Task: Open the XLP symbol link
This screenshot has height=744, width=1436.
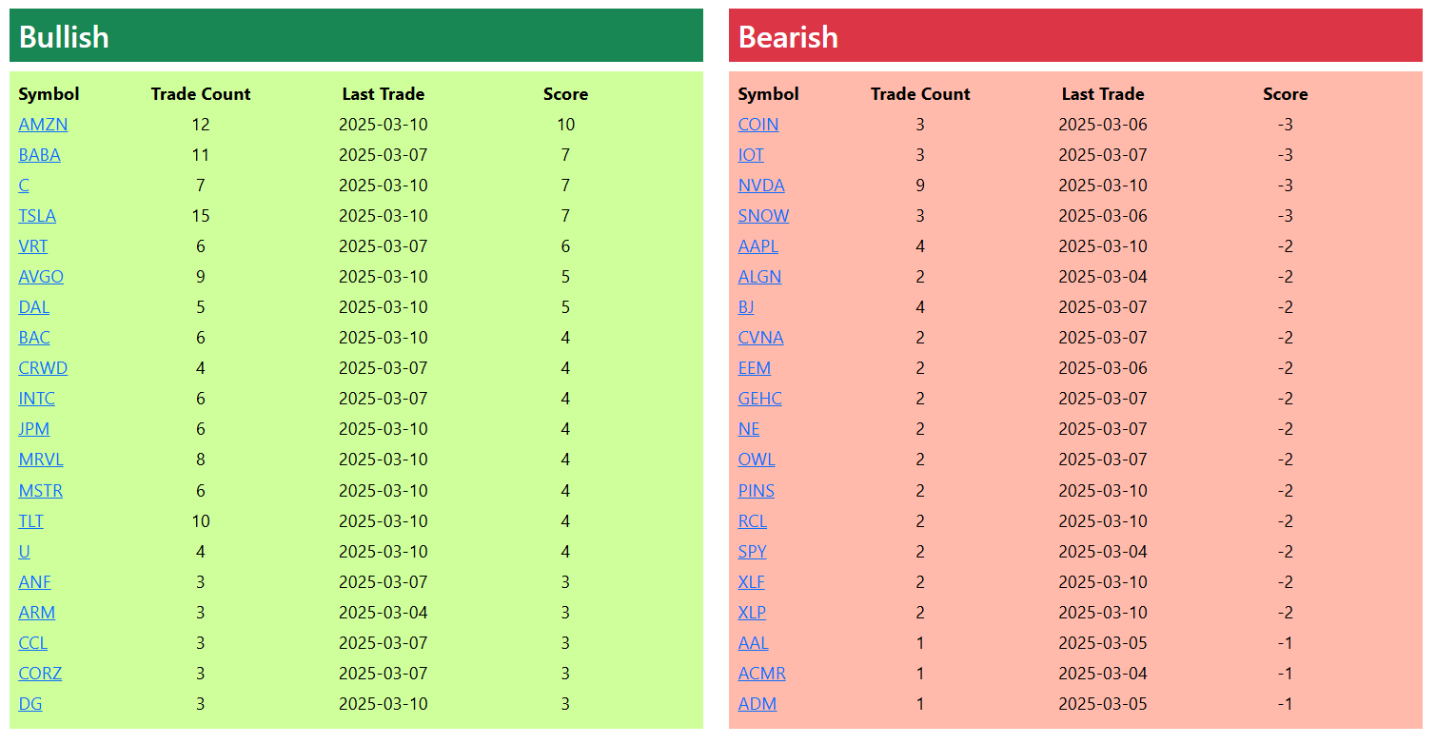Action: pyautogui.click(x=752, y=613)
